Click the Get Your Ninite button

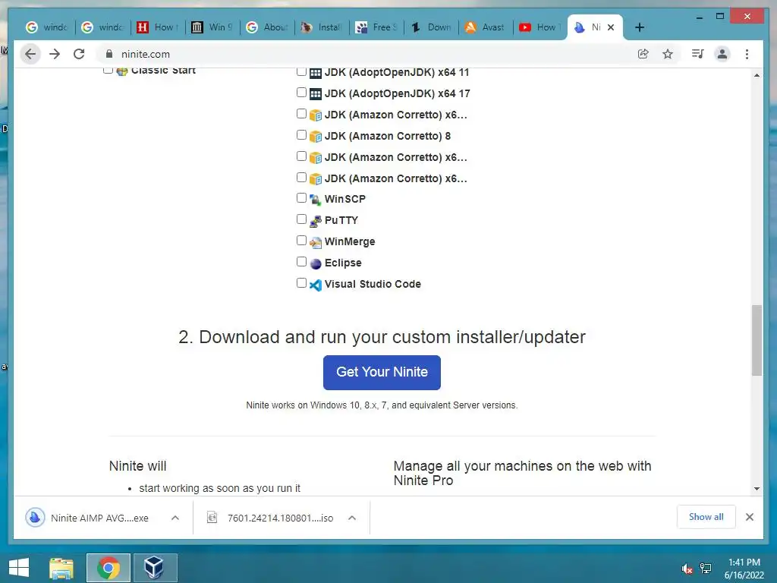[382, 372]
